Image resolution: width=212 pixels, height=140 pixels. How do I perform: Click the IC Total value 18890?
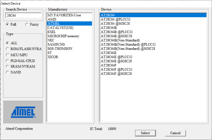point(112,129)
